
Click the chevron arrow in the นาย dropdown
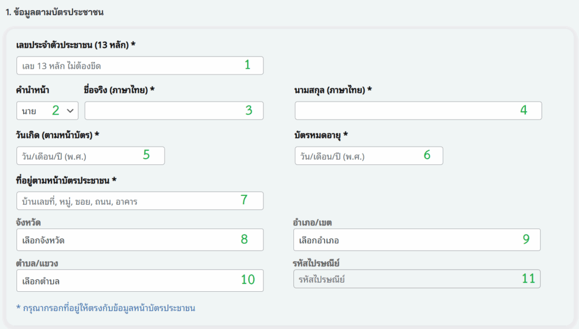click(x=70, y=111)
